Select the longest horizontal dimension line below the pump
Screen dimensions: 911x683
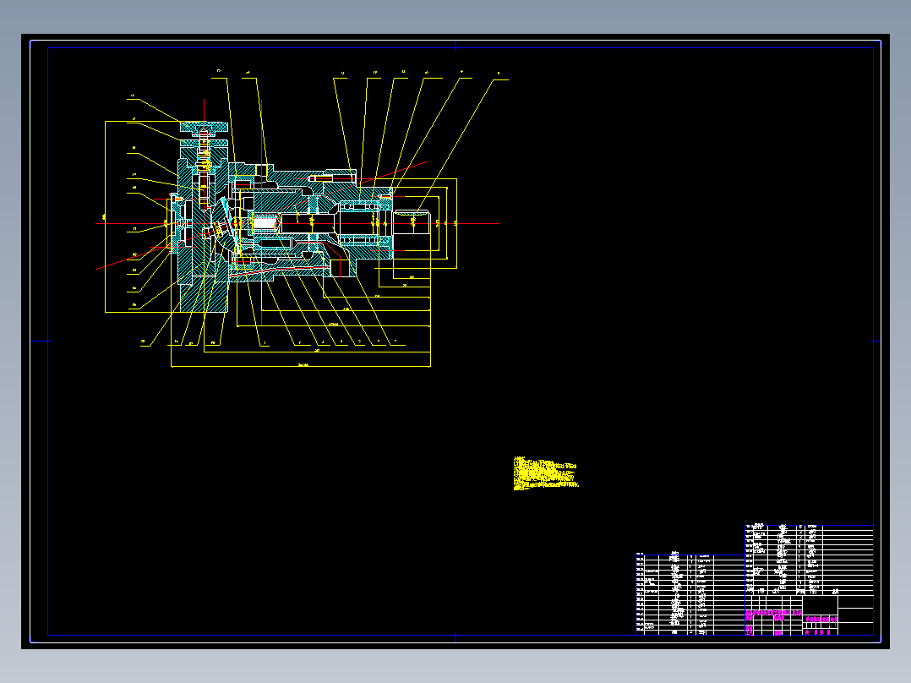pos(300,366)
